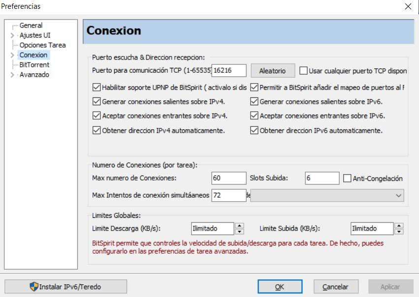Screen dimensions: 419x297
Task: Click the shield icon on Instalar IPv6/Teredo
Action: [34, 287]
